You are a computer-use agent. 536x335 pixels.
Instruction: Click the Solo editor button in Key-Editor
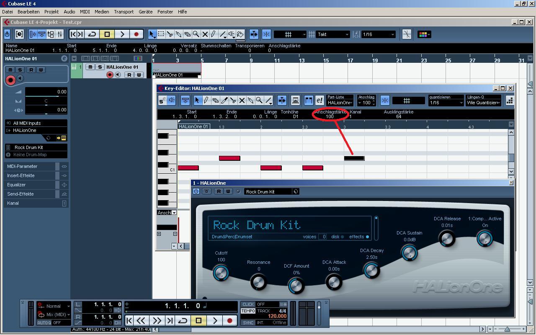point(162,100)
